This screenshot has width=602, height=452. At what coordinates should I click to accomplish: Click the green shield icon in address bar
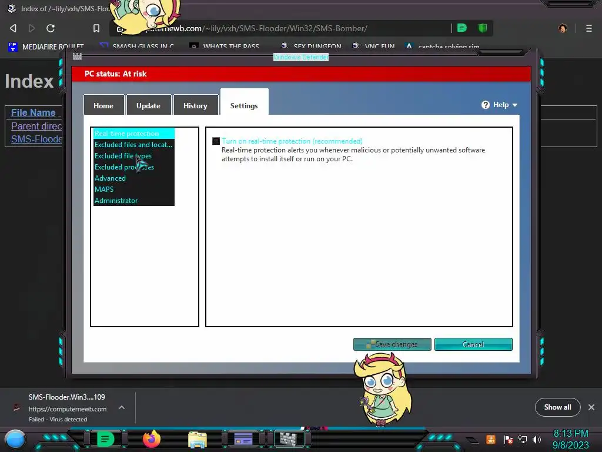[x=483, y=28]
